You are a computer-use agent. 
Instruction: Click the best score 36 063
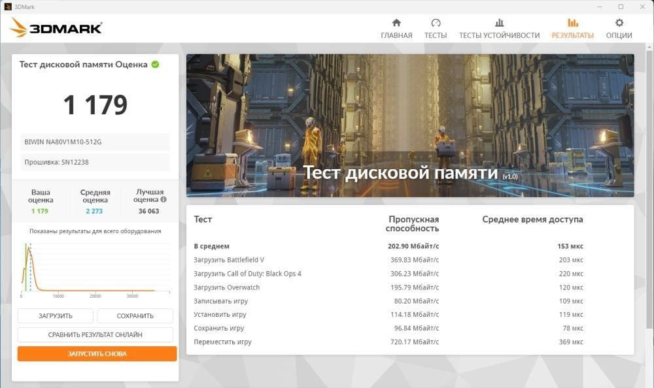(149, 211)
